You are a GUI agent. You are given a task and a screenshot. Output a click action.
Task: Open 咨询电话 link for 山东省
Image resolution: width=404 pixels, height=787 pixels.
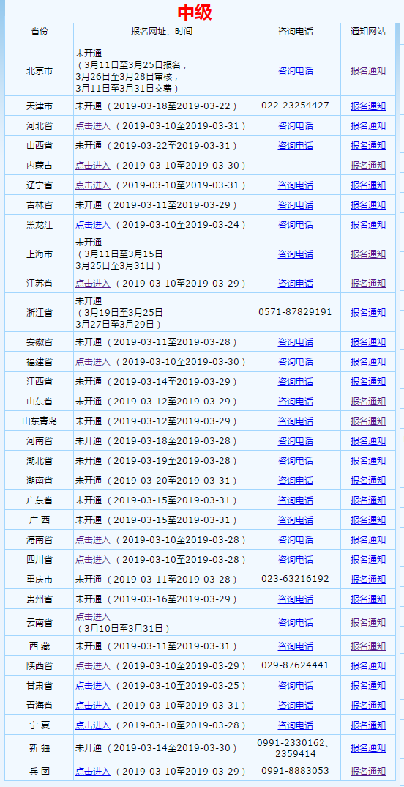tap(295, 402)
